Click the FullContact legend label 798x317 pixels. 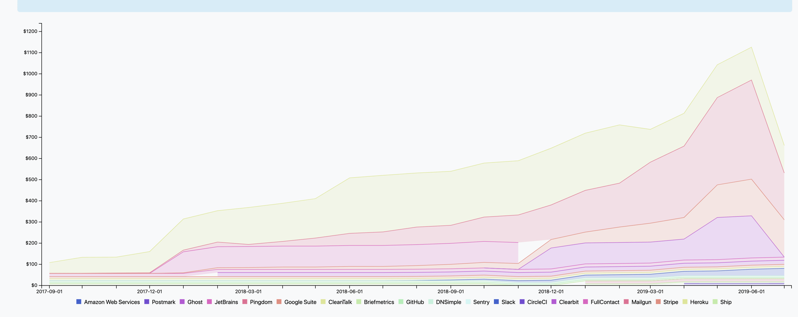605,302
